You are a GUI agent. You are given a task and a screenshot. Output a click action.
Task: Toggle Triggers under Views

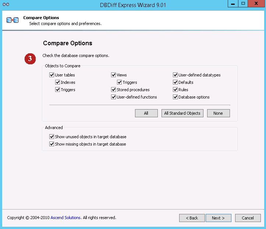(x=120, y=82)
